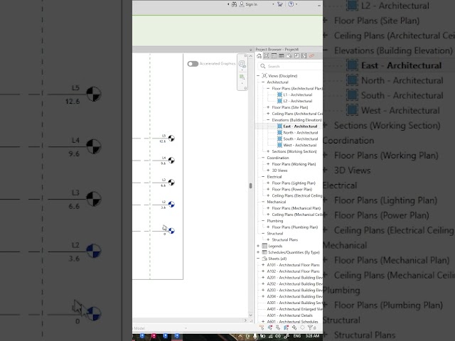Collapse Elevations (Building Elevation) node
This screenshot has height=341, width=455.
click(268, 120)
